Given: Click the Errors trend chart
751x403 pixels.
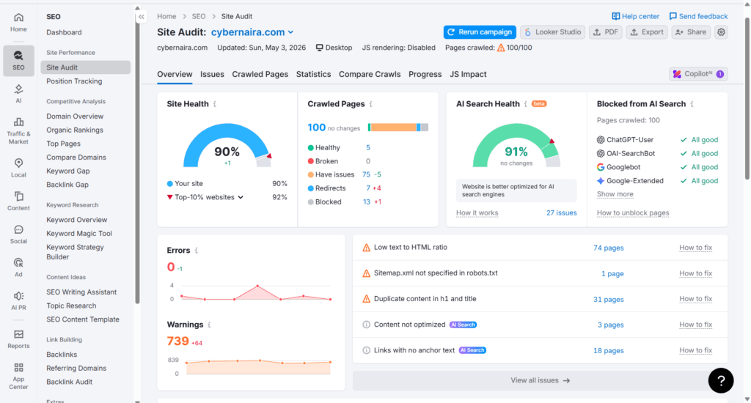Looking at the screenshot, I should pos(255,292).
